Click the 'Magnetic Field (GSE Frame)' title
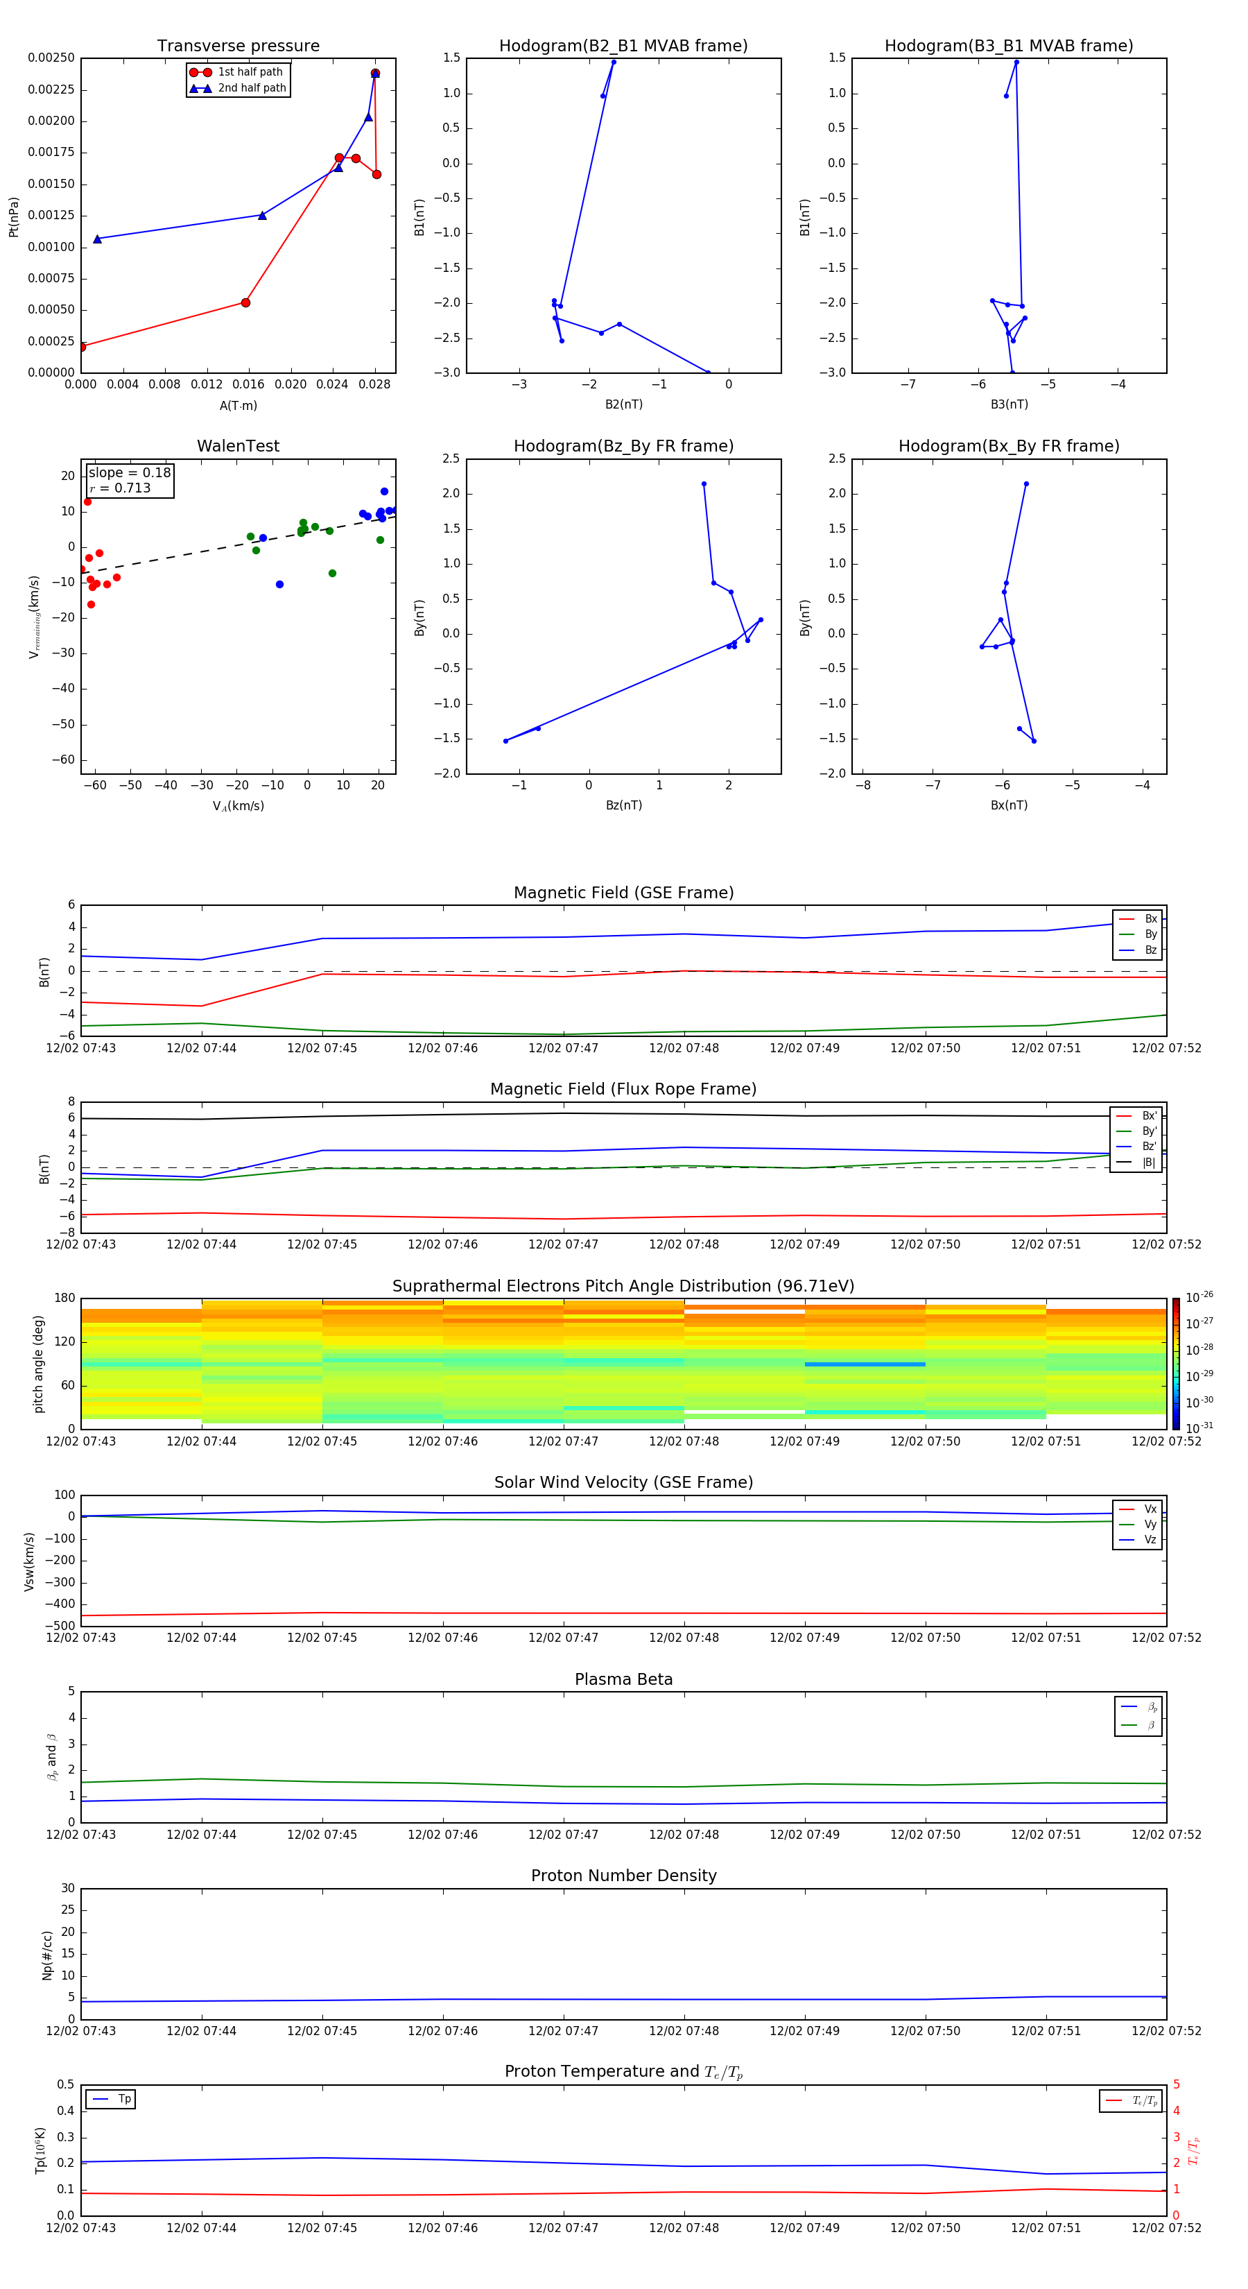The height and width of the screenshot is (2289, 1248). click(x=623, y=893)
